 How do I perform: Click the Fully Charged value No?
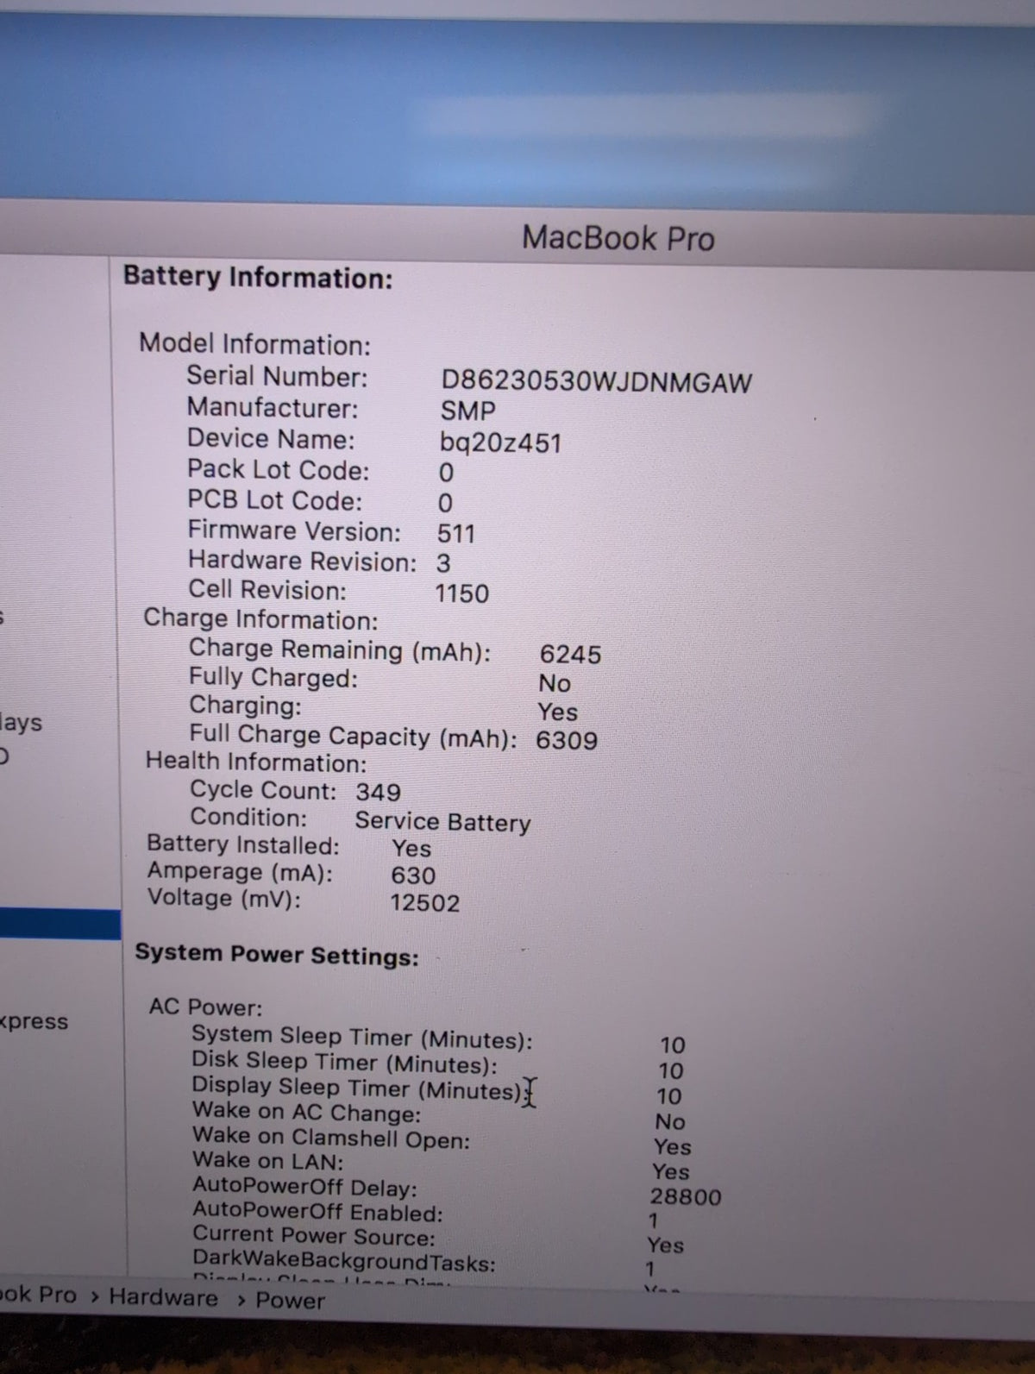pyautogui.click(x=555, y=683)
